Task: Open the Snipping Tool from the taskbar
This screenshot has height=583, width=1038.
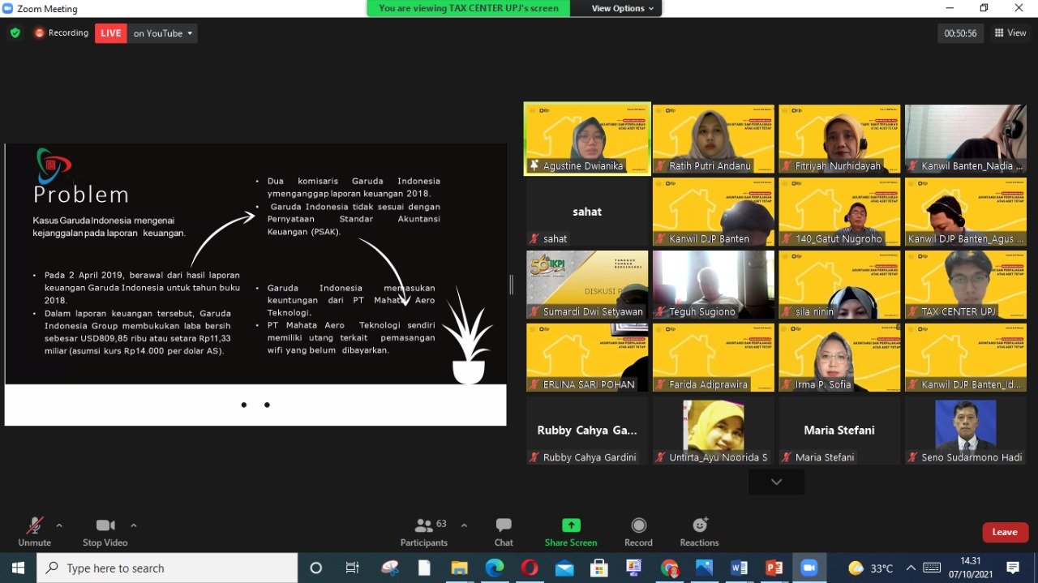Action: click(390, 568)
